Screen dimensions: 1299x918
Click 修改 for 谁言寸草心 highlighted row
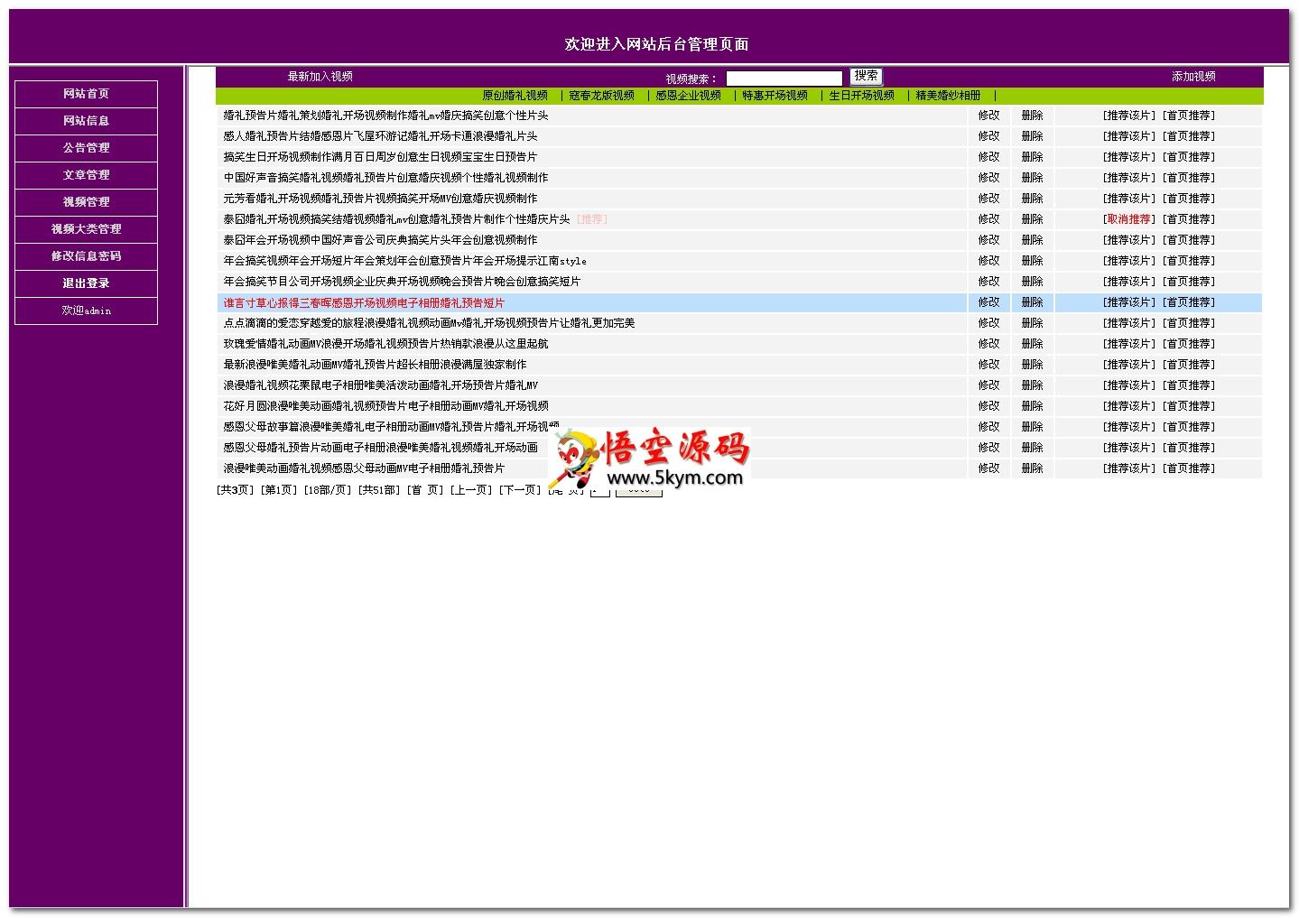point(988,302)
